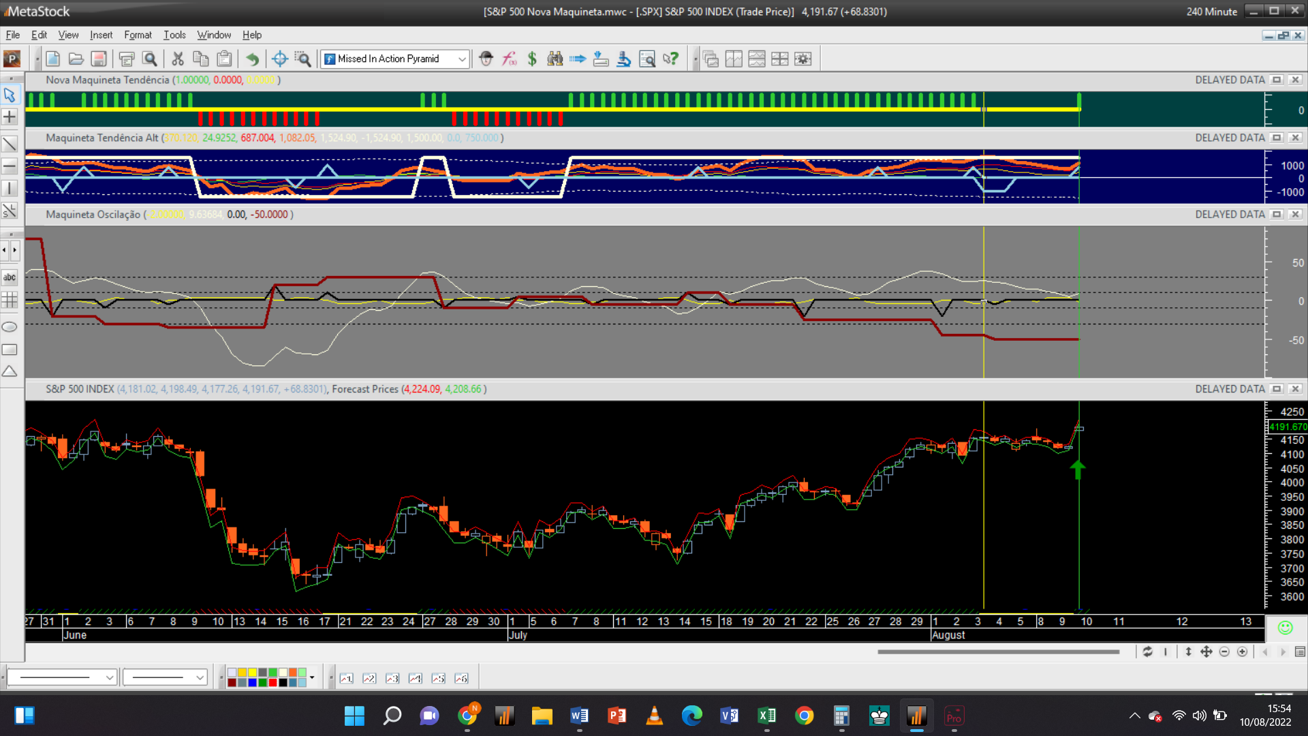Select the crosshair pointer toolbar icon

point(279,59)
